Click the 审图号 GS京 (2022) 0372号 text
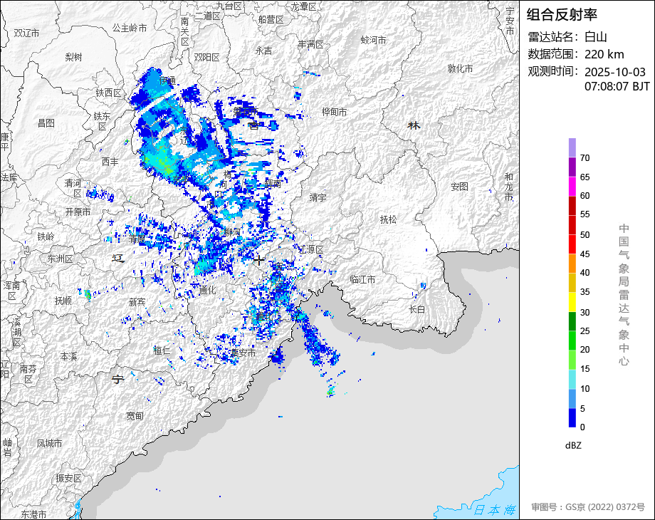 click(588, 507)
